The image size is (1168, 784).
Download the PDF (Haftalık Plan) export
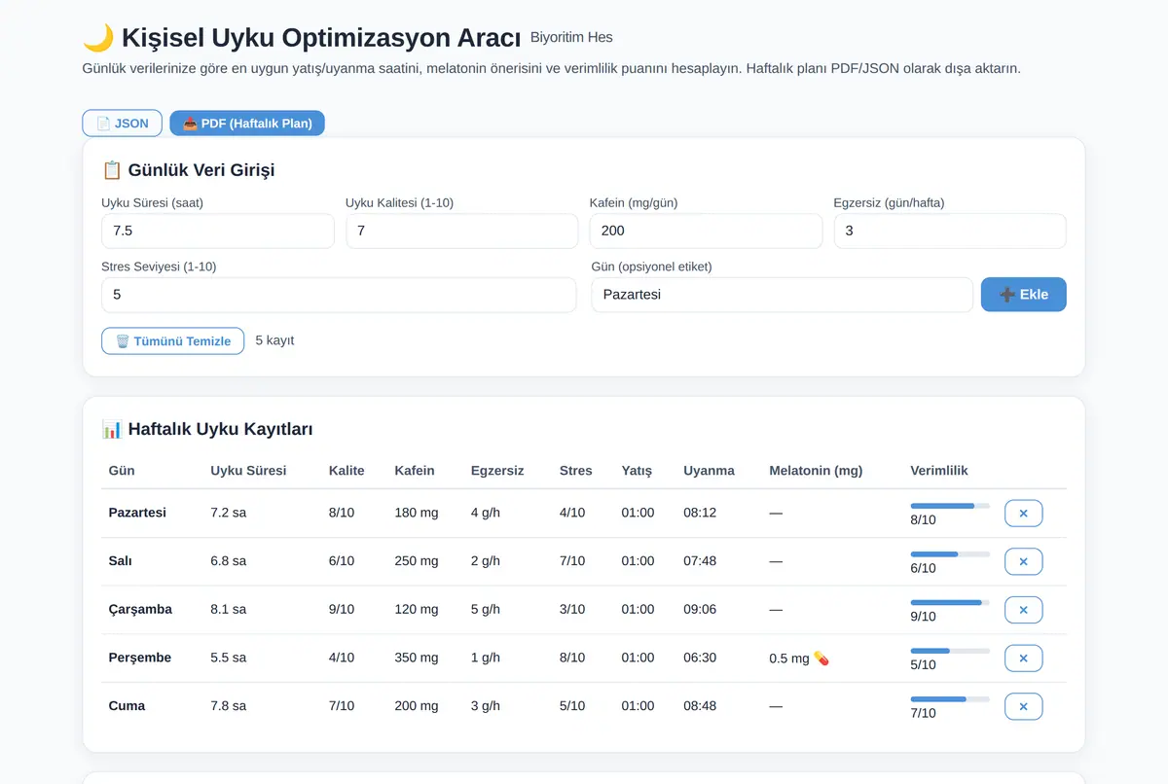[x=247, y=124]
